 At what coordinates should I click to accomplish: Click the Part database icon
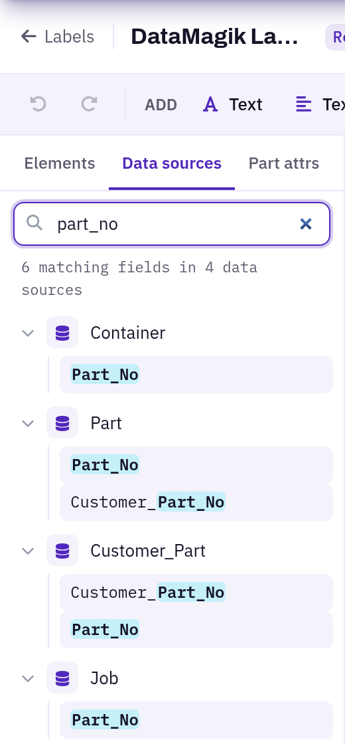coord(62,422)
